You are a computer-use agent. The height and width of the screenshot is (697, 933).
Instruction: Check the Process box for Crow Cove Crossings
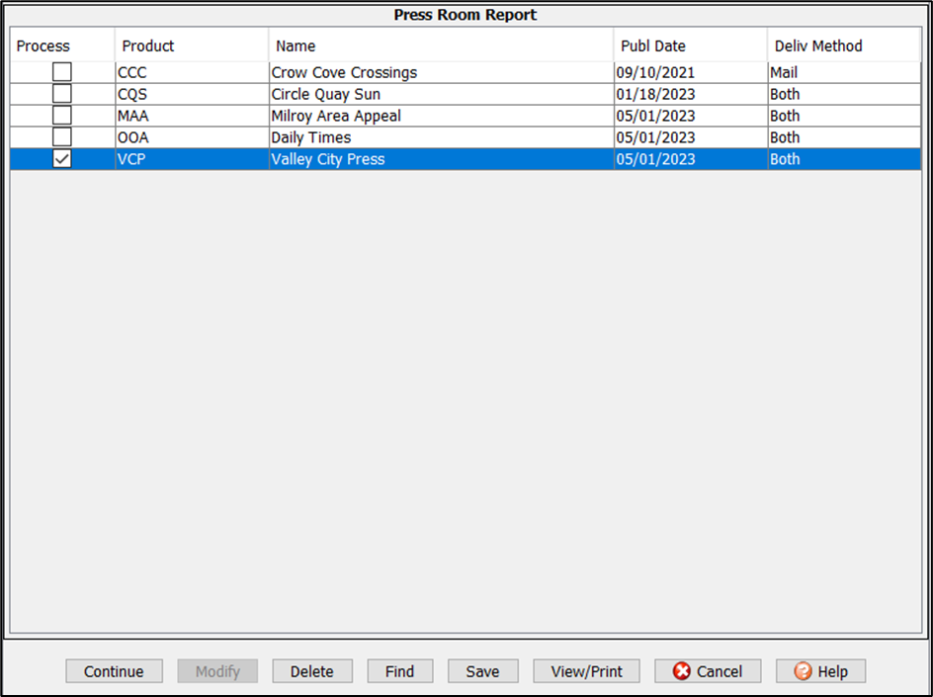pyautogui.click(x=62, y=72)
